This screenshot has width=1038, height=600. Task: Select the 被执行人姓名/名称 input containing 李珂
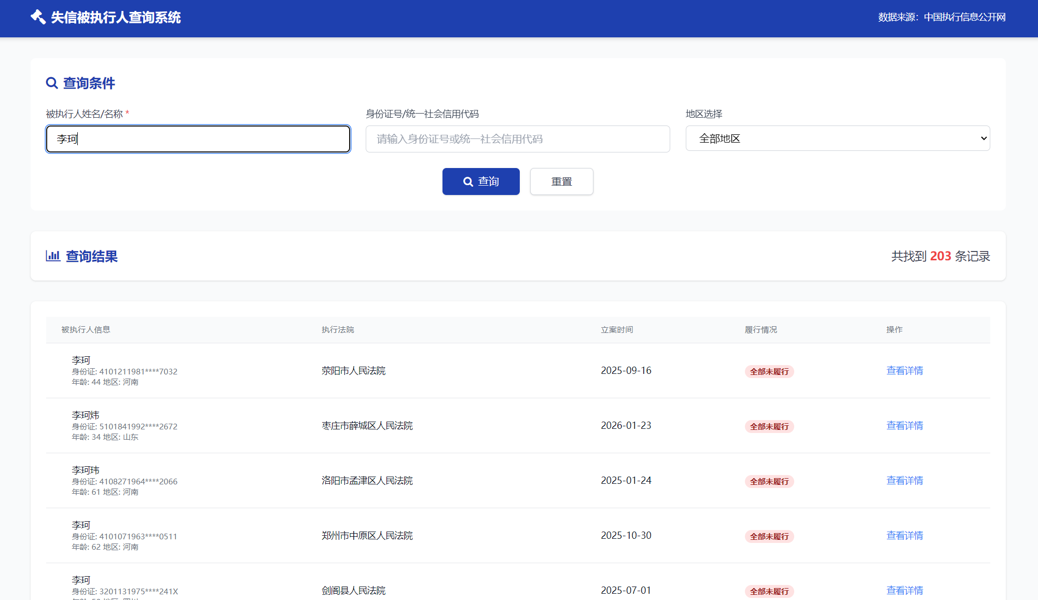(x=198, y=138)
